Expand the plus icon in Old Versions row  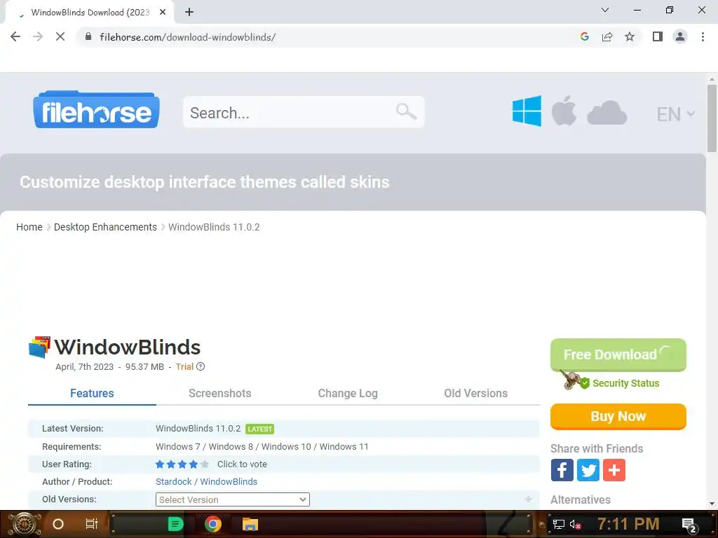529,499
